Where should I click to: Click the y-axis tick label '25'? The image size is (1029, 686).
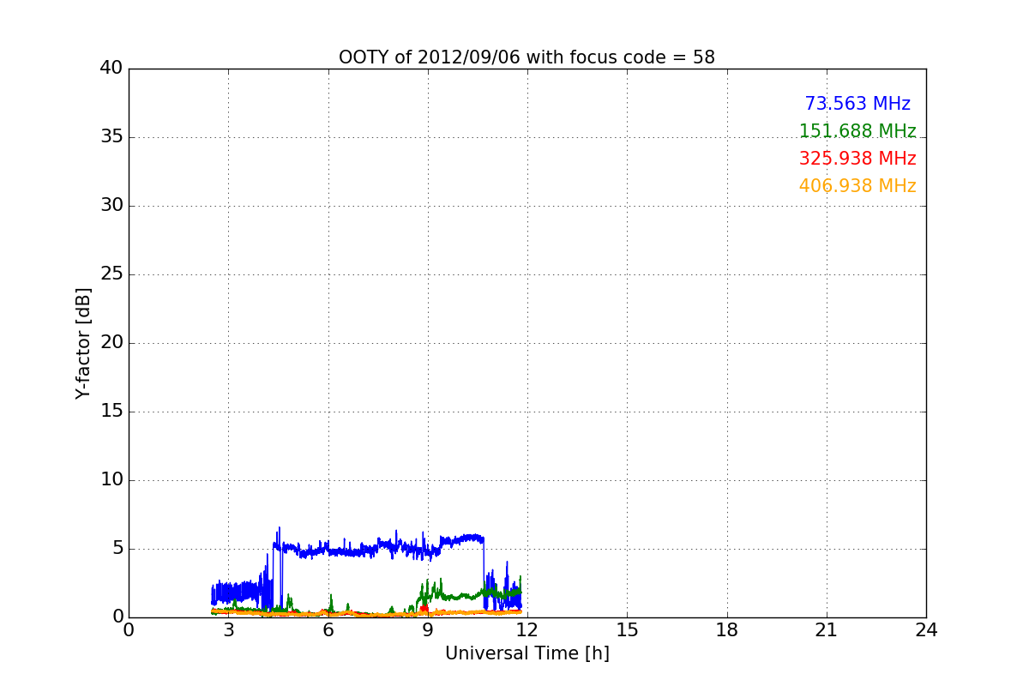pos(111,274)
